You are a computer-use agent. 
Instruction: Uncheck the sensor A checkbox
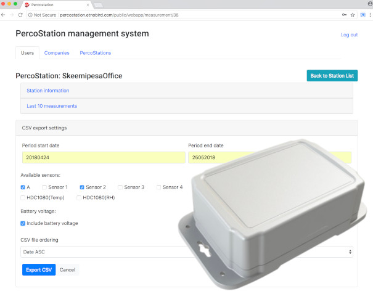(23, 187)
